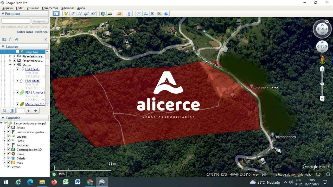Click the search text input field

(x=16, y=21)
